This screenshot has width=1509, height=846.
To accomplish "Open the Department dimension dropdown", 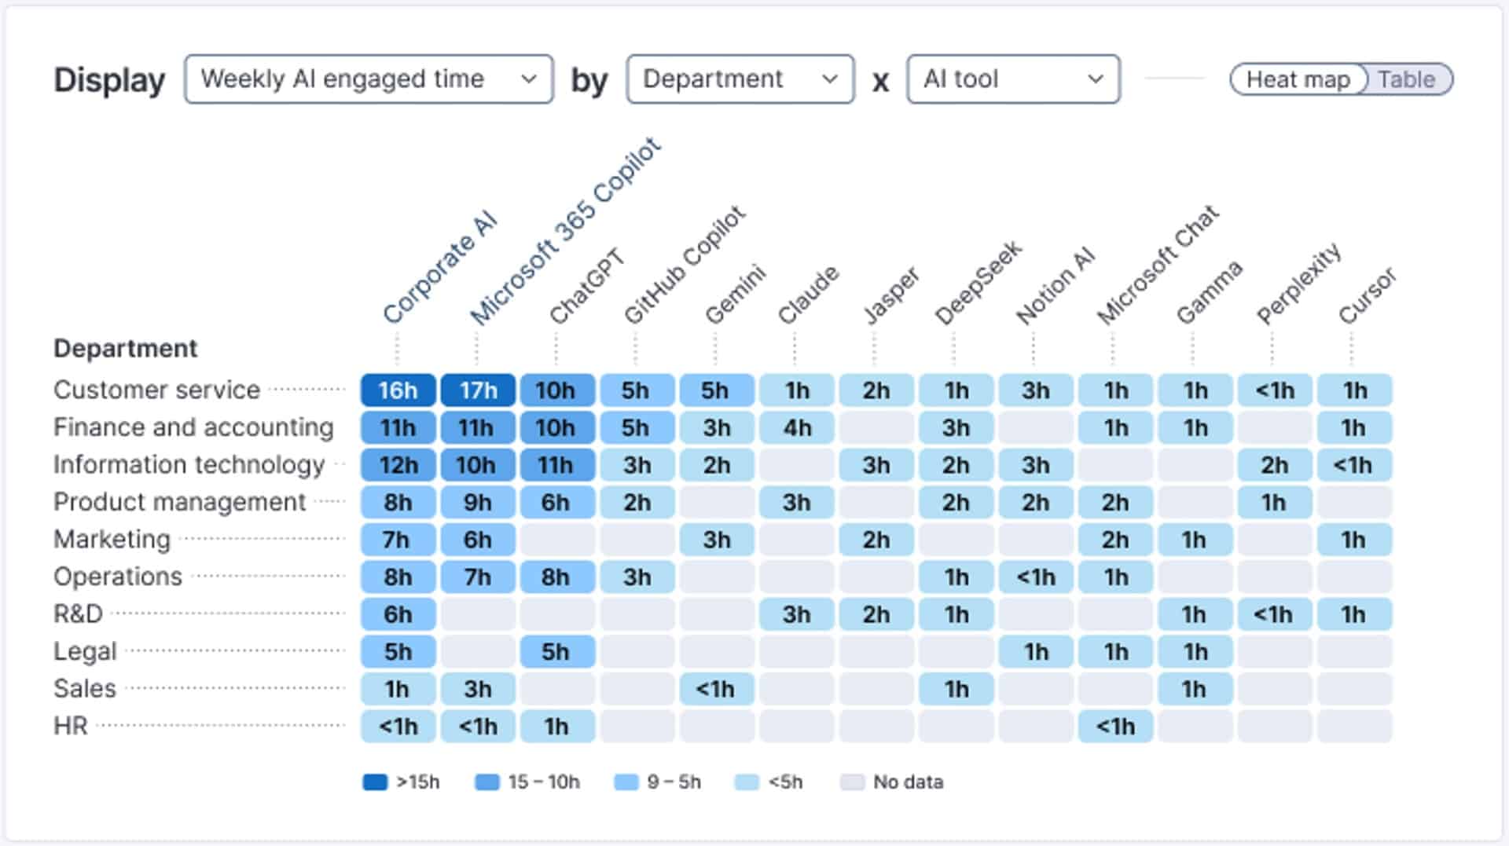I will tap(739, 79).
